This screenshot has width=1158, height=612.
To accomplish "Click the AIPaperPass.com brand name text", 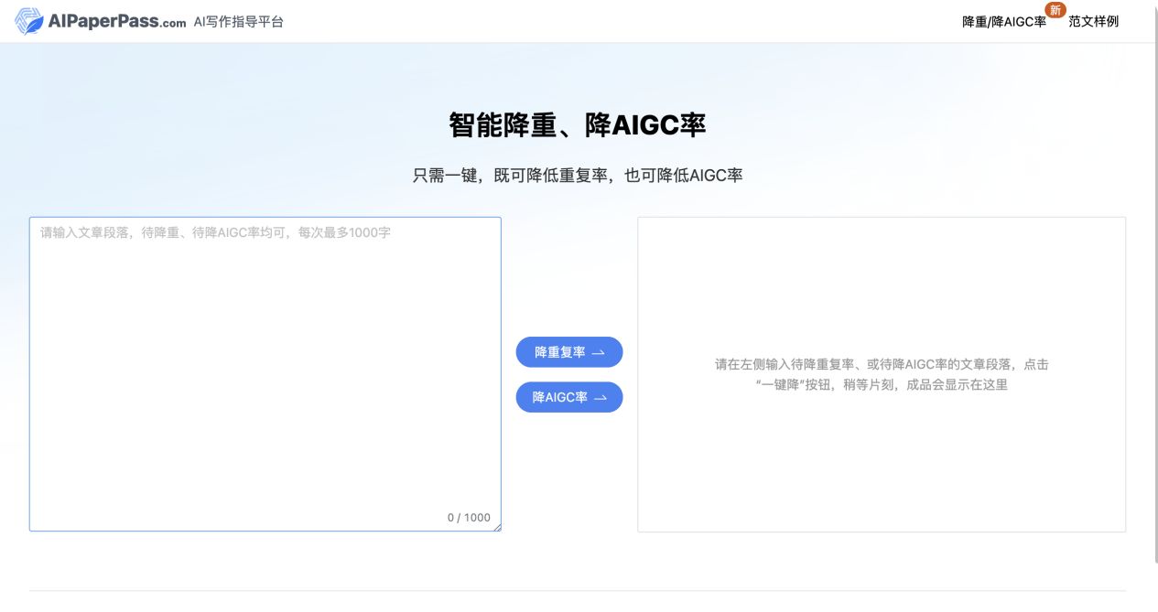I will (116, 22).
